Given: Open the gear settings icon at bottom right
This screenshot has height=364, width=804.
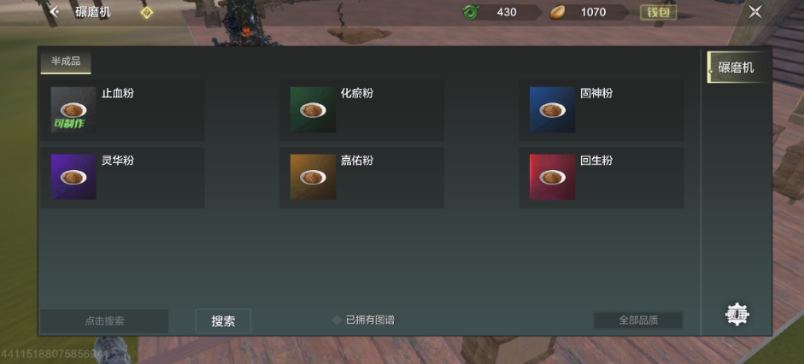Looking at the screenshot, I should pos(737,314).
